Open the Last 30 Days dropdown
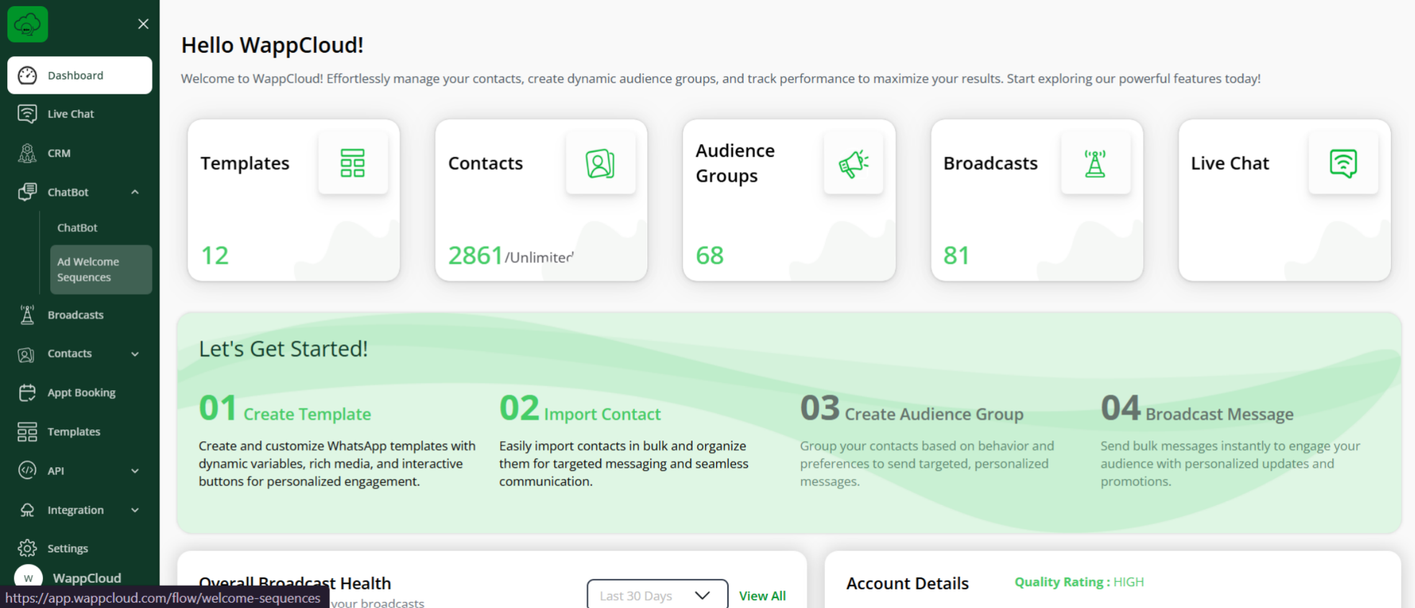Viewport: 1415px width, 608px height. 657,594
